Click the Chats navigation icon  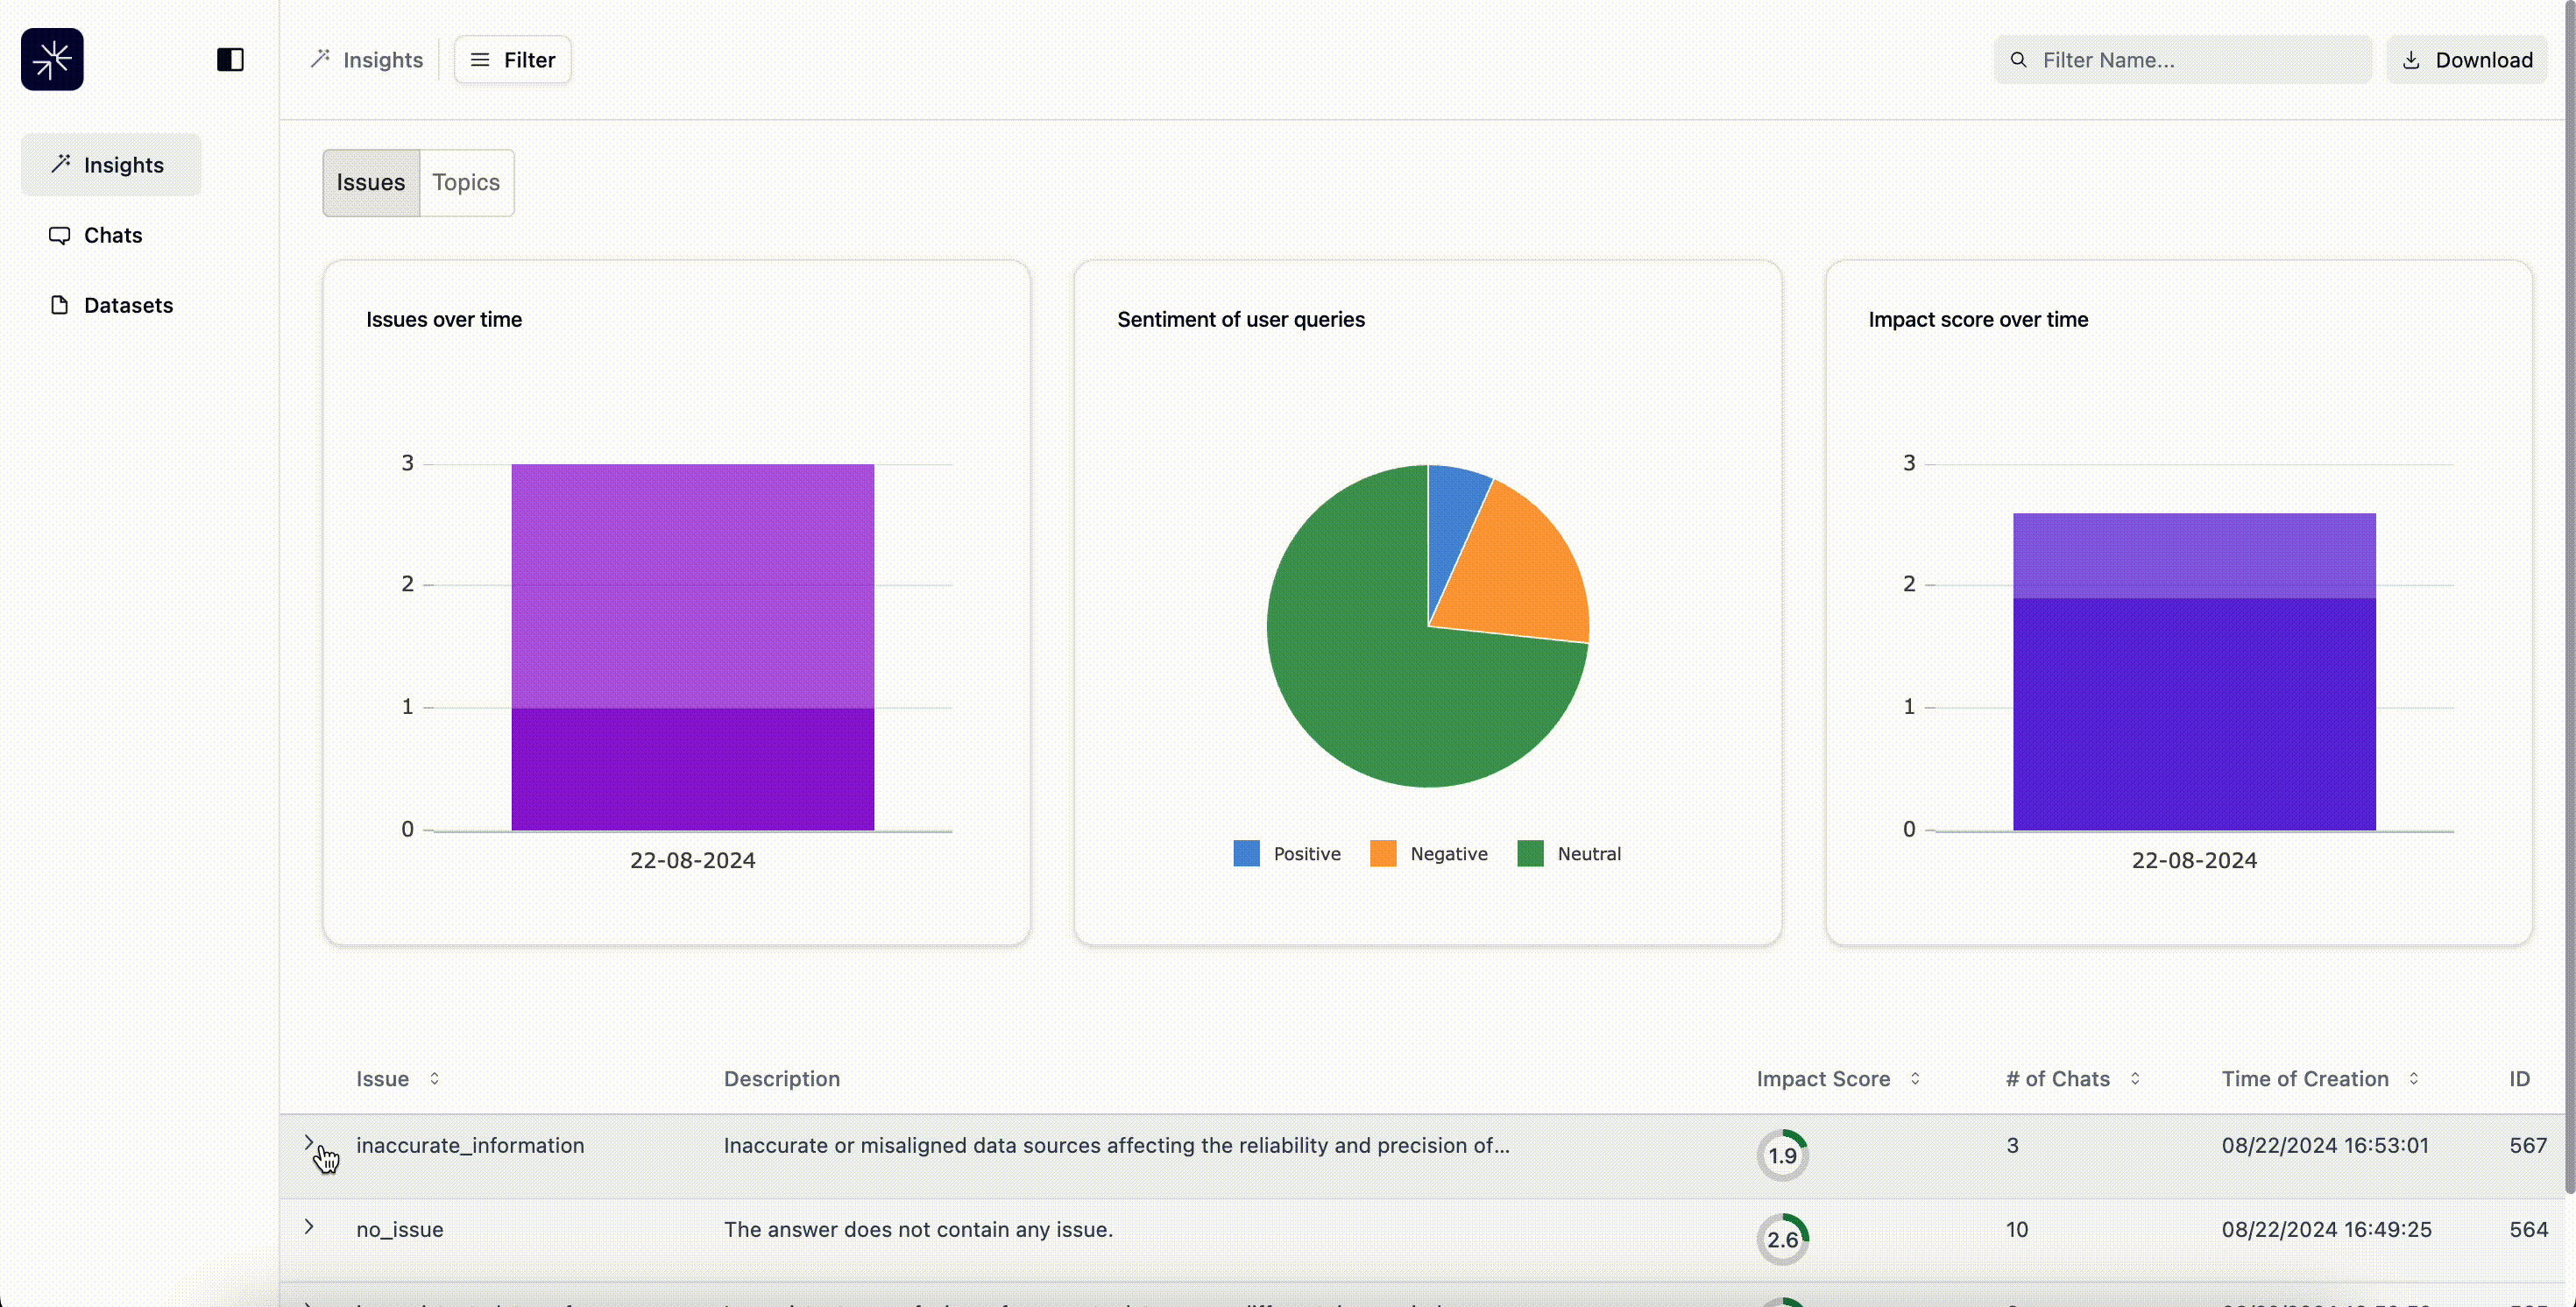click(x=59, y=235)
